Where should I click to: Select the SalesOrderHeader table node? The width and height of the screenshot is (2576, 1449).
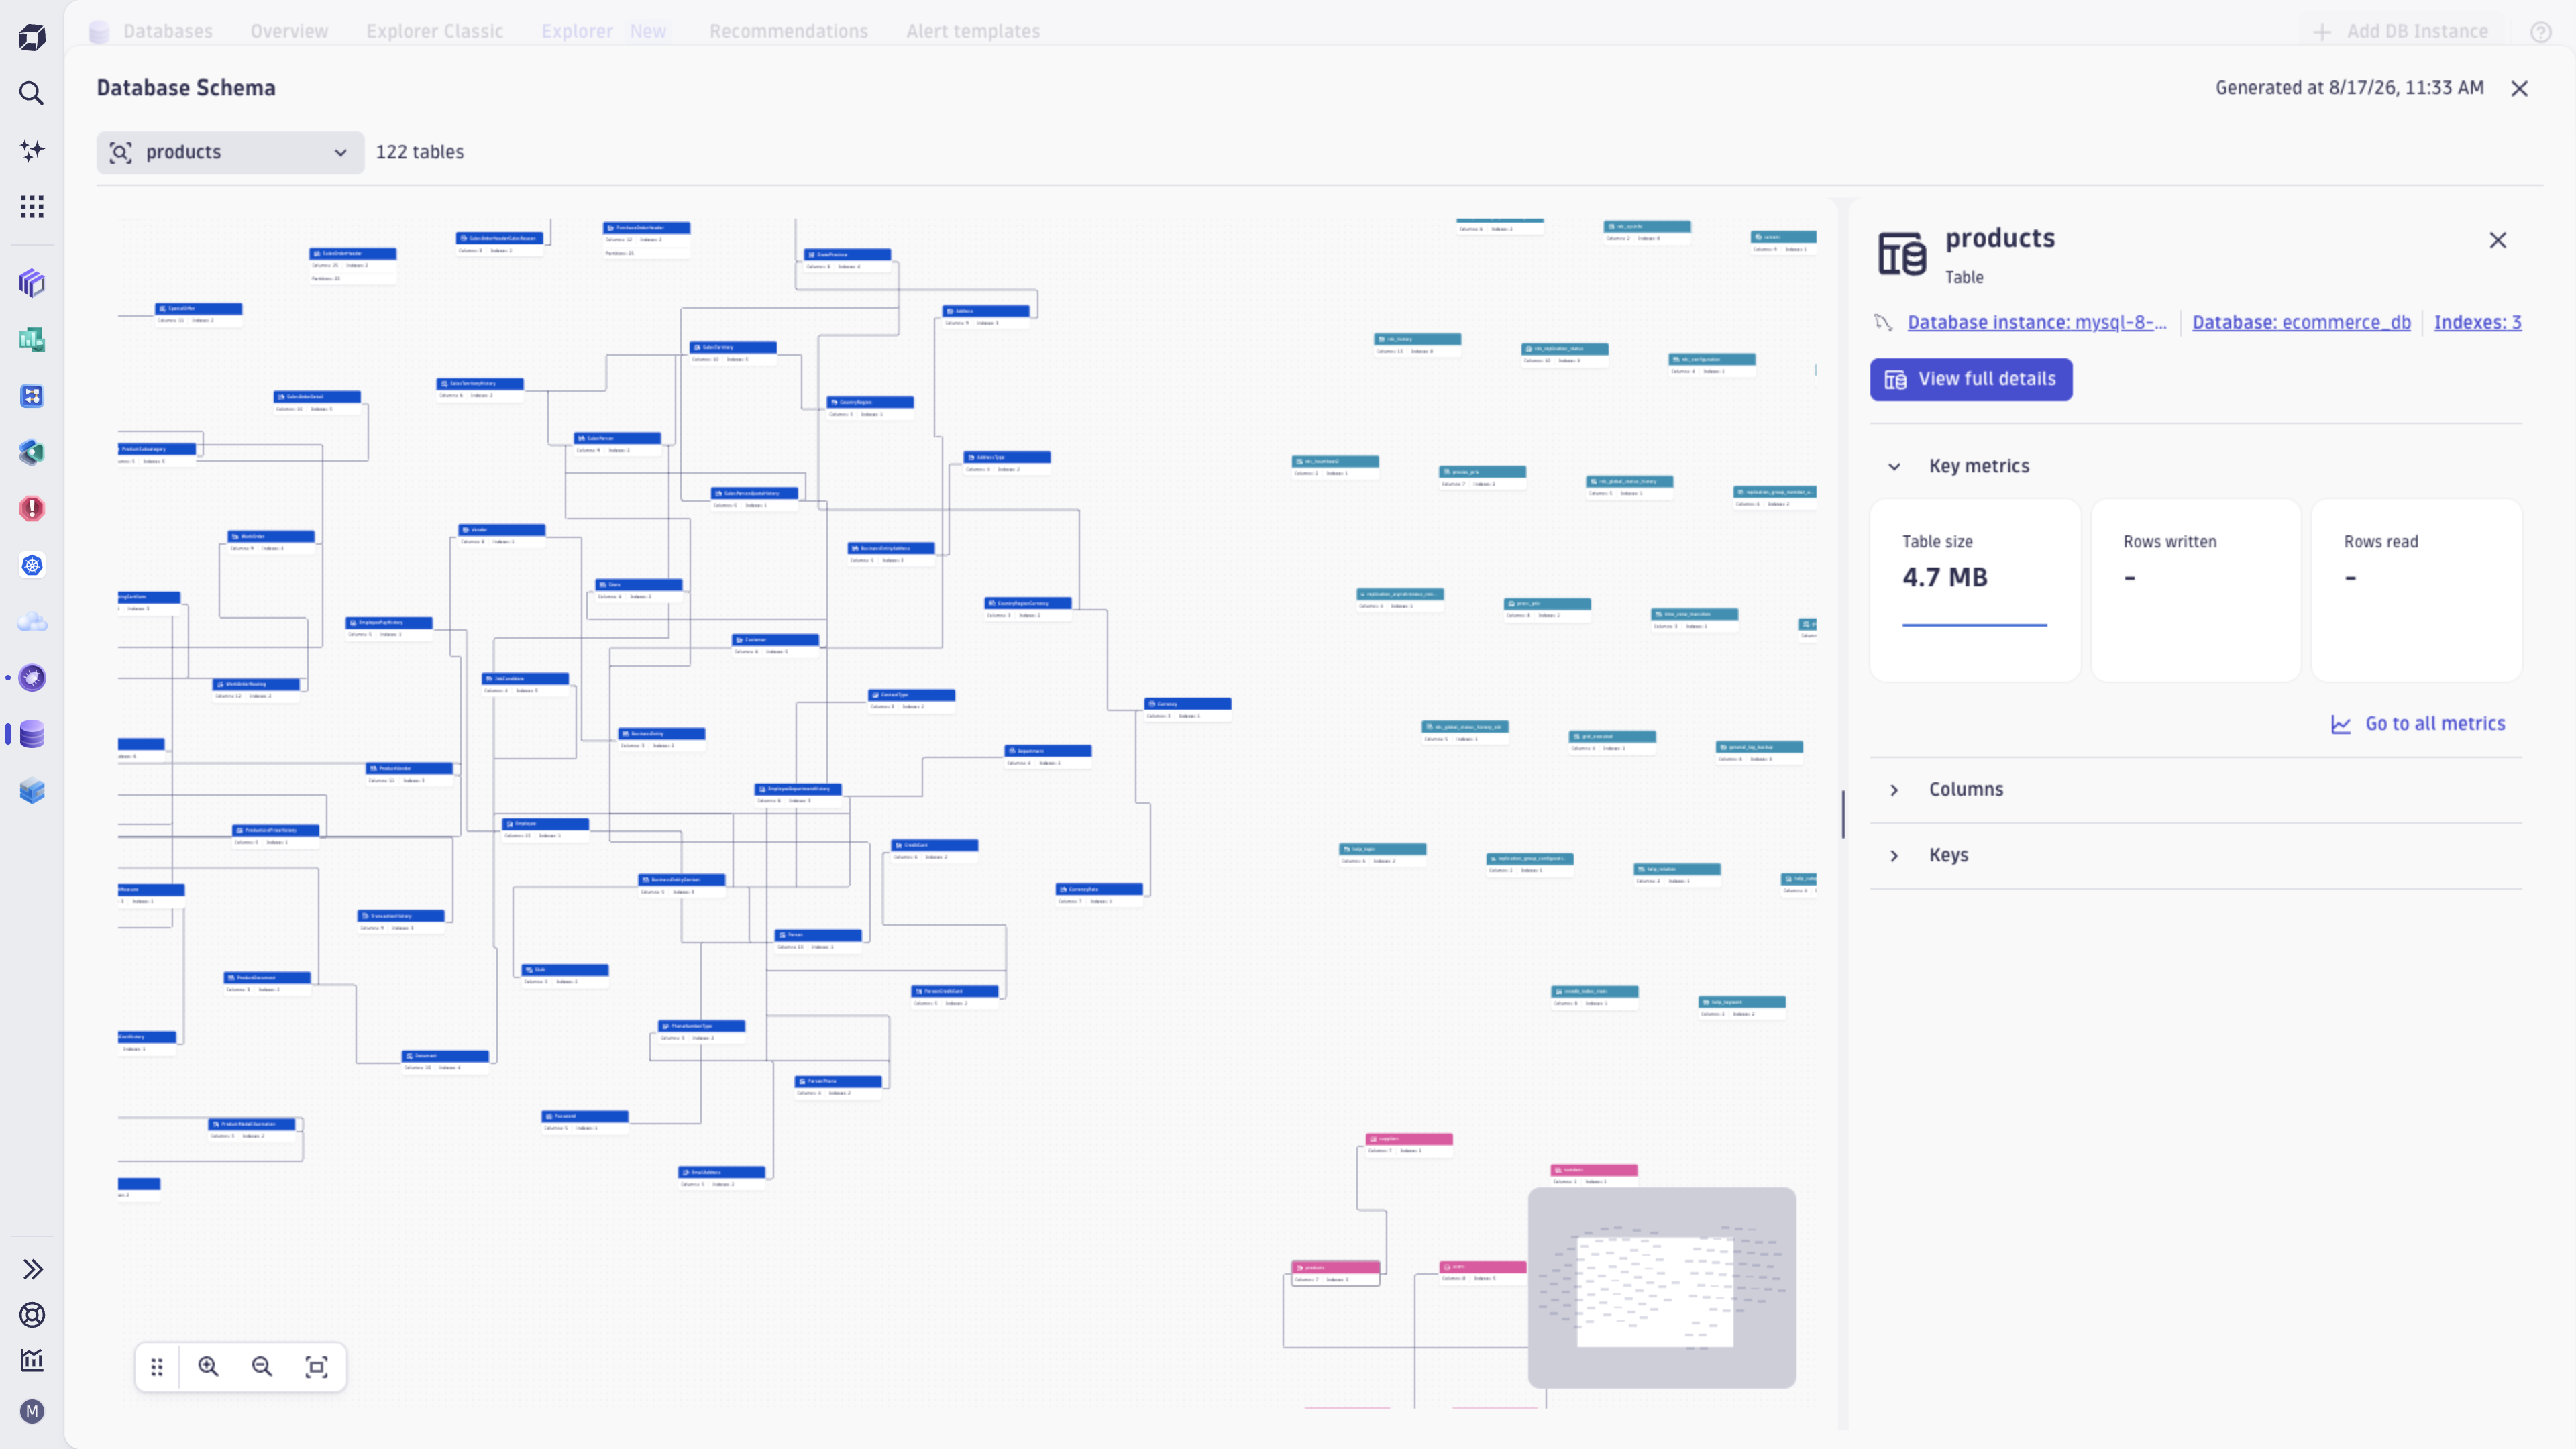coord(352,265)
